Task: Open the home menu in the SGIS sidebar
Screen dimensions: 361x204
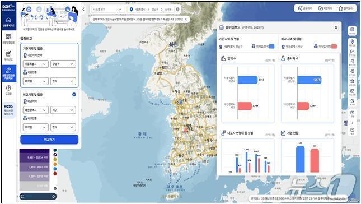Action: tap(8, 22)
